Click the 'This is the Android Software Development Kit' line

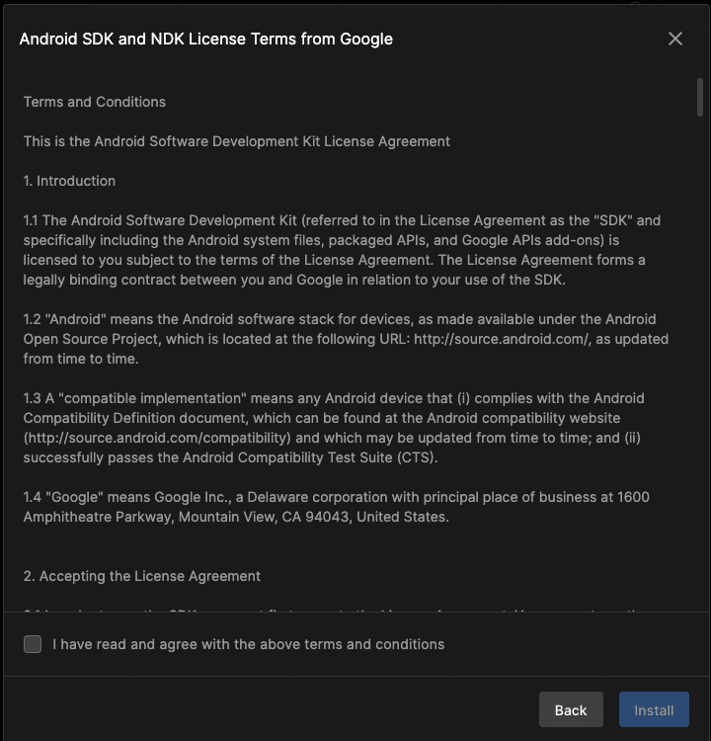237,141
